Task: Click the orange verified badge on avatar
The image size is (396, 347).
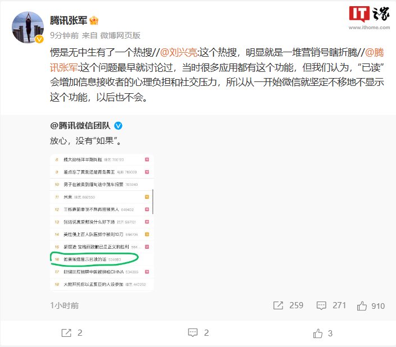Action: pos(39,39)
